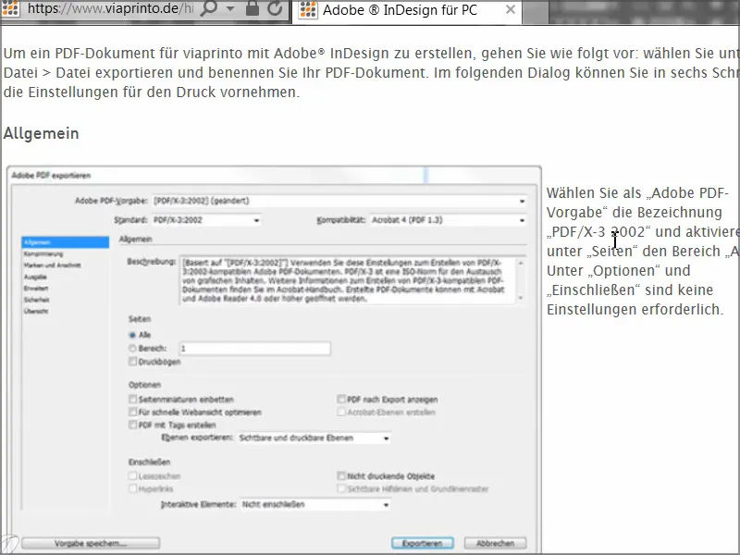The image size is (740, 555).
Task: Select Übersicht in the dialog sidebar
Action: point(36,311)
